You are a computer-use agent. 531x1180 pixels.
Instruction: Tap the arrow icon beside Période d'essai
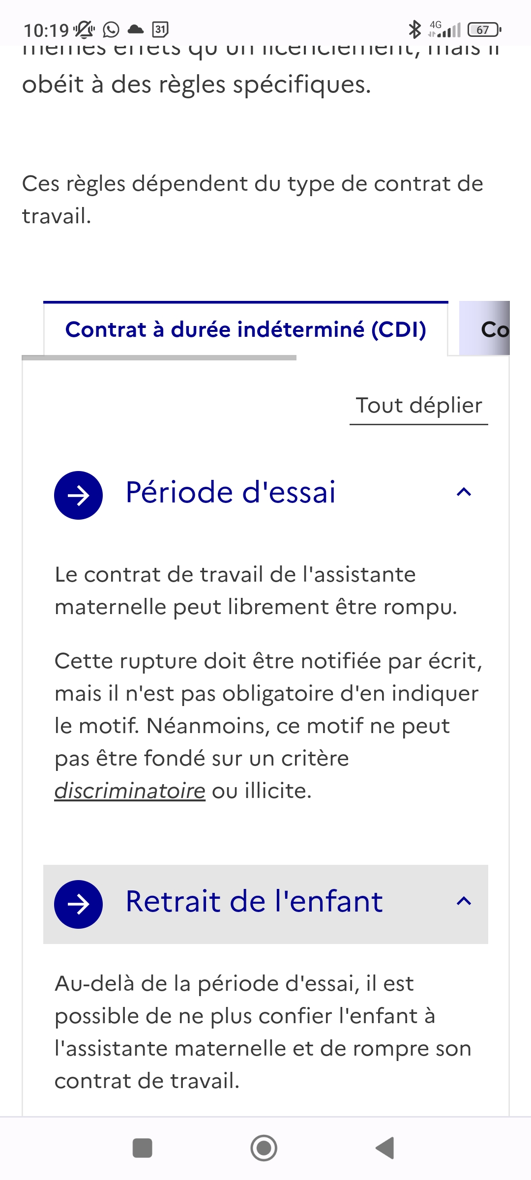[78, 495]
